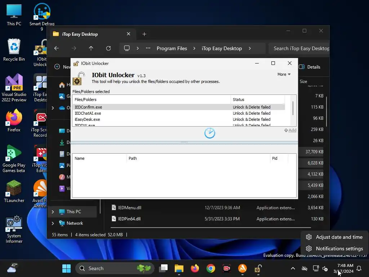Image resolution: width=369 pixels, height=277 pixels.
Task: Open the More dropdown in IObit Unlocker
Action: pyautogui.click(x=284, y=74)
